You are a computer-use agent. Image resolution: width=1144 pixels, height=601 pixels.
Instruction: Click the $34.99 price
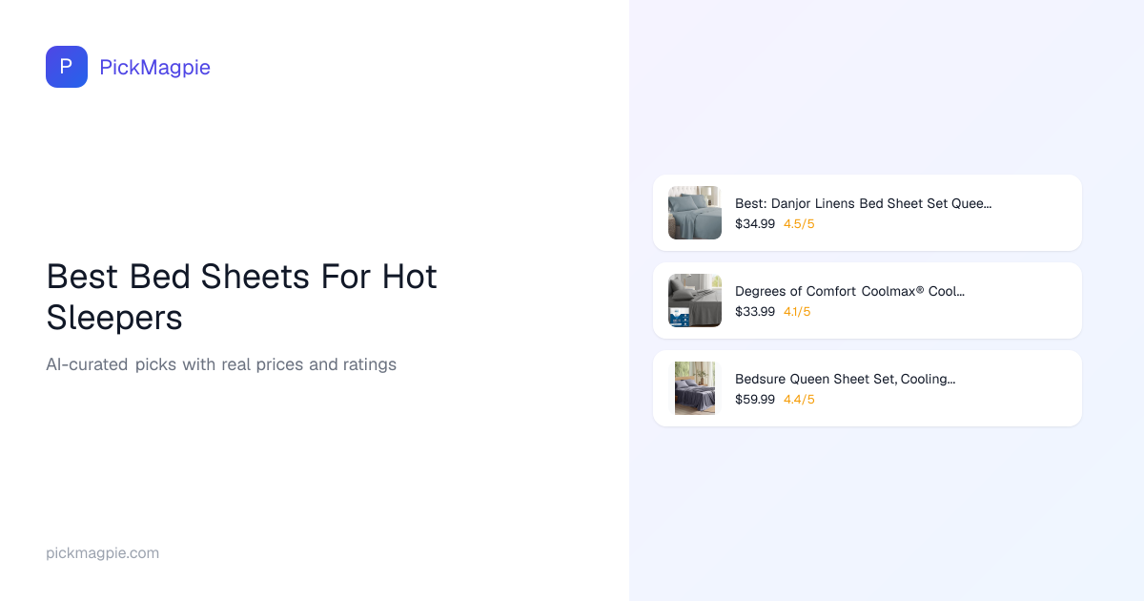click(755, 224)
